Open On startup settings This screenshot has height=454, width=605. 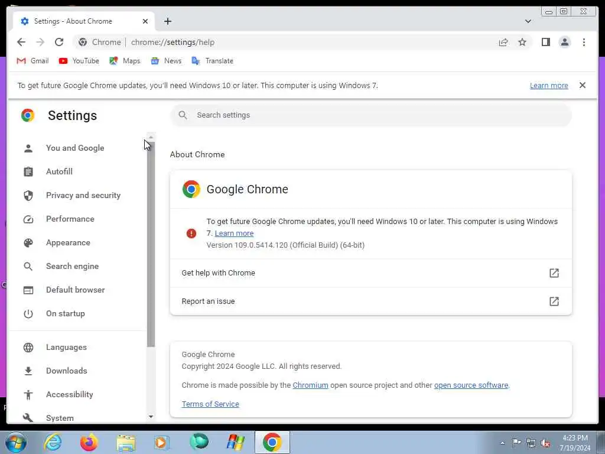(x=66, y=313)
